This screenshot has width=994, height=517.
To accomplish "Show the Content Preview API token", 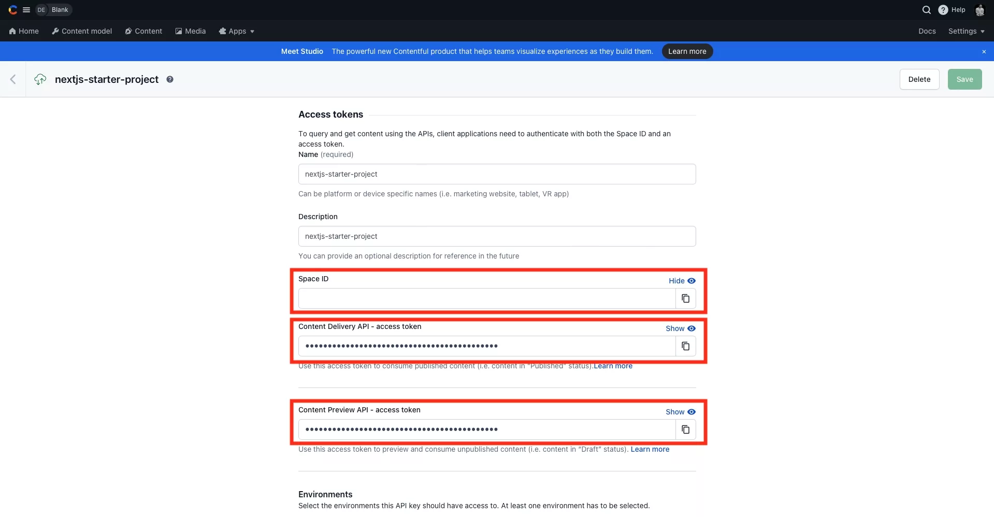I will [x=680, y=412].
